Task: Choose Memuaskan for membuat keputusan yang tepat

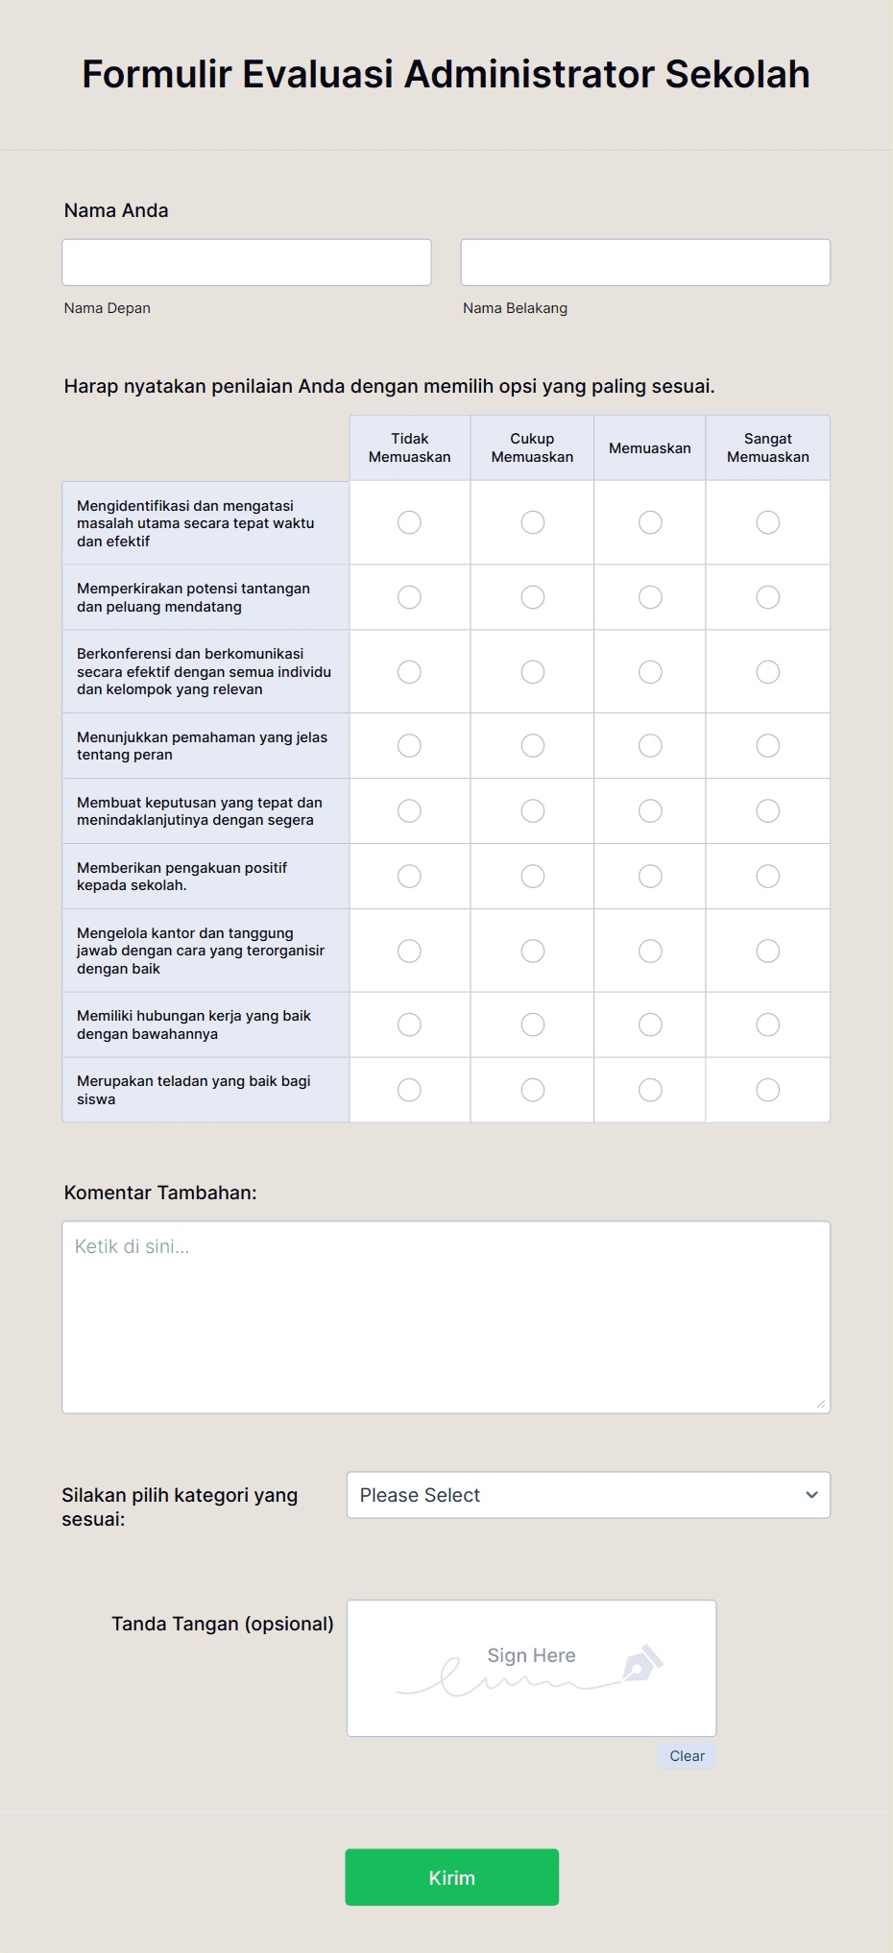Action: tap(649, 810)
